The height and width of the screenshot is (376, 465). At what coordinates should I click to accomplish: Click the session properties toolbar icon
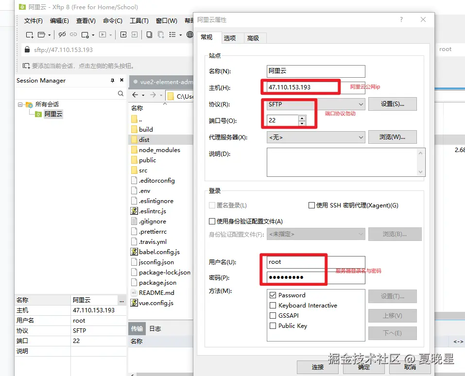click(x=85, y=35)
